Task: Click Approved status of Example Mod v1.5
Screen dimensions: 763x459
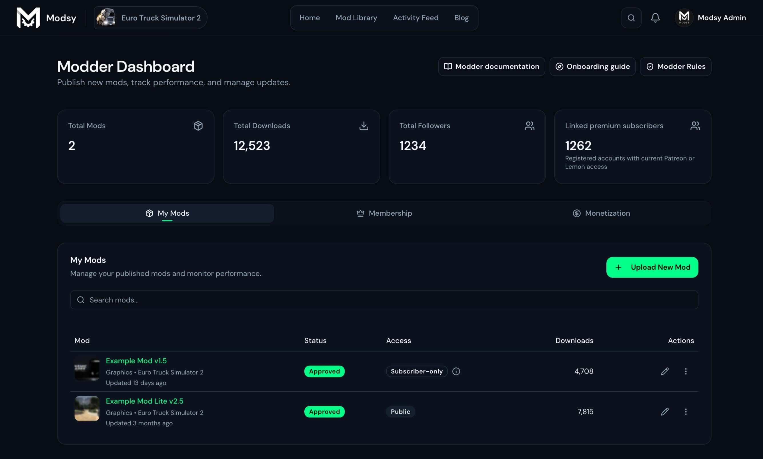Action: (324, 371)
